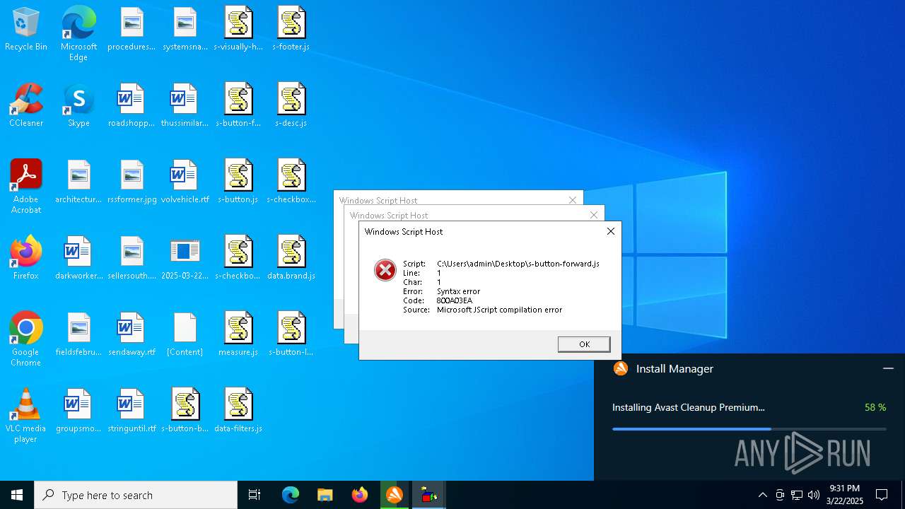
Task: Click the taskbar search box
Action: pyautogui.click(x=136, y=495)
